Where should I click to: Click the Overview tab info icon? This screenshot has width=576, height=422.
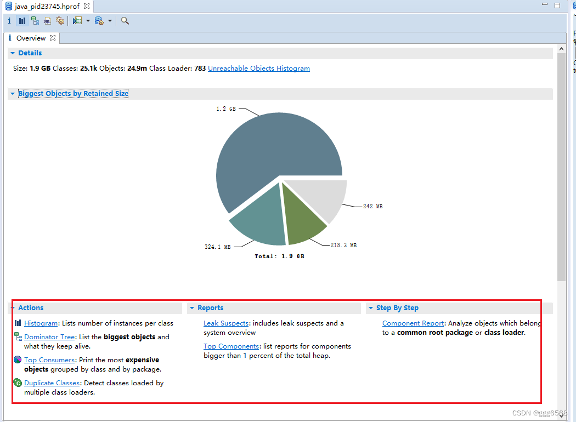[x=9, y=38]
